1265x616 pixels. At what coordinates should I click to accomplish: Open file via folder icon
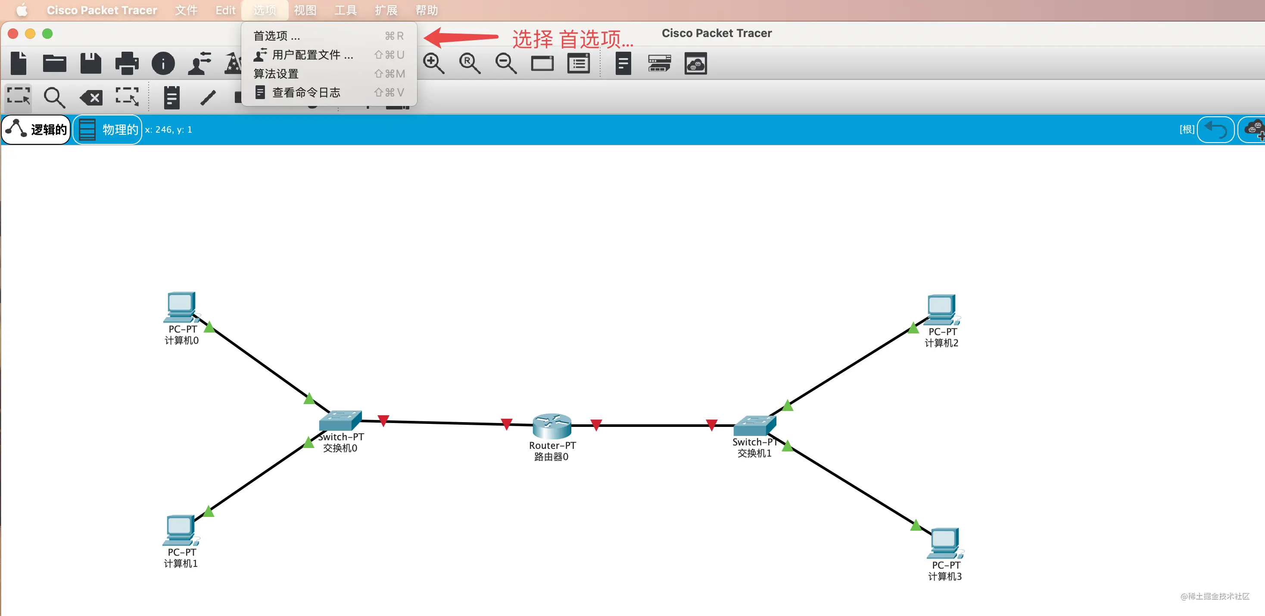[x=55, y=63]
